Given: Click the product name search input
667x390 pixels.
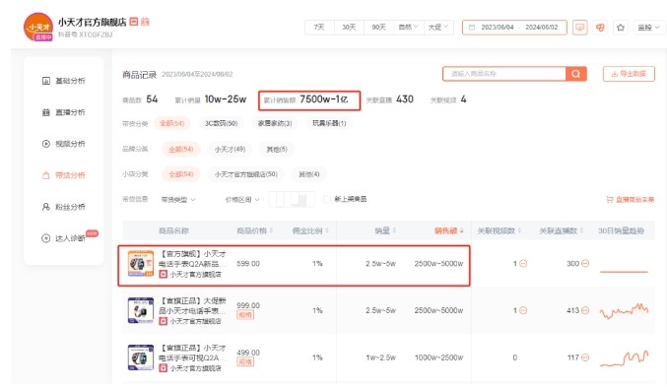Looking at the screenshot, I should [504, 74].
